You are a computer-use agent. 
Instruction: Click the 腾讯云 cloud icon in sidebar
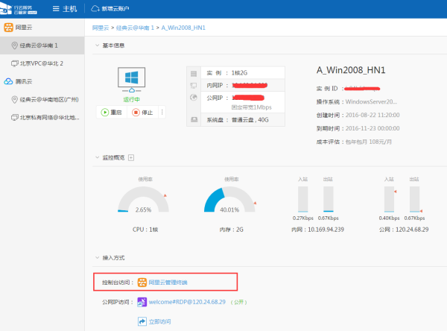pos(8,81)
